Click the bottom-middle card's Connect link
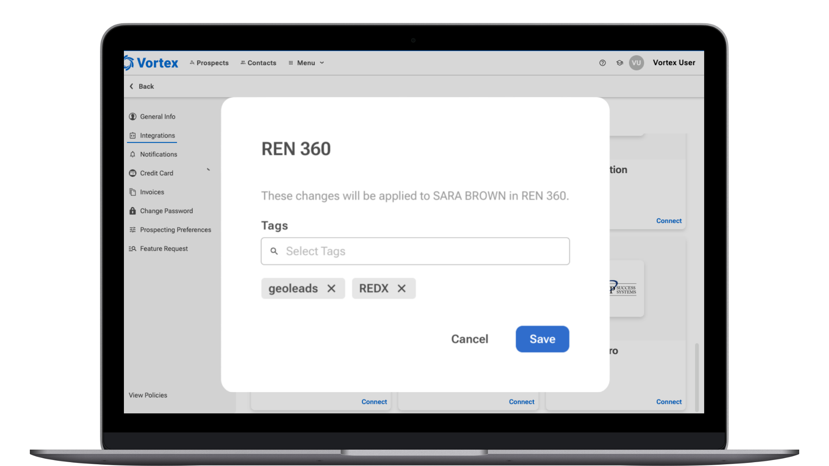 click(x=522, y=402)
